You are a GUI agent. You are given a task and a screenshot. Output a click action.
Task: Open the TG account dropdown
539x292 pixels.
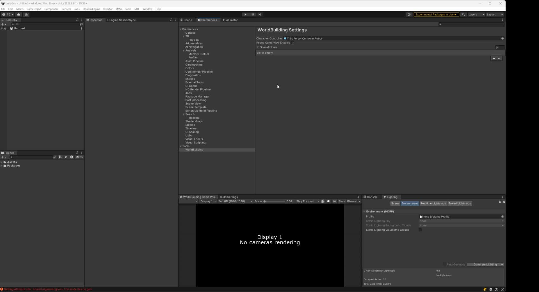8,15
